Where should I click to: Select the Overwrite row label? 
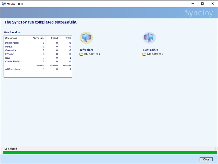pos(10,50)
